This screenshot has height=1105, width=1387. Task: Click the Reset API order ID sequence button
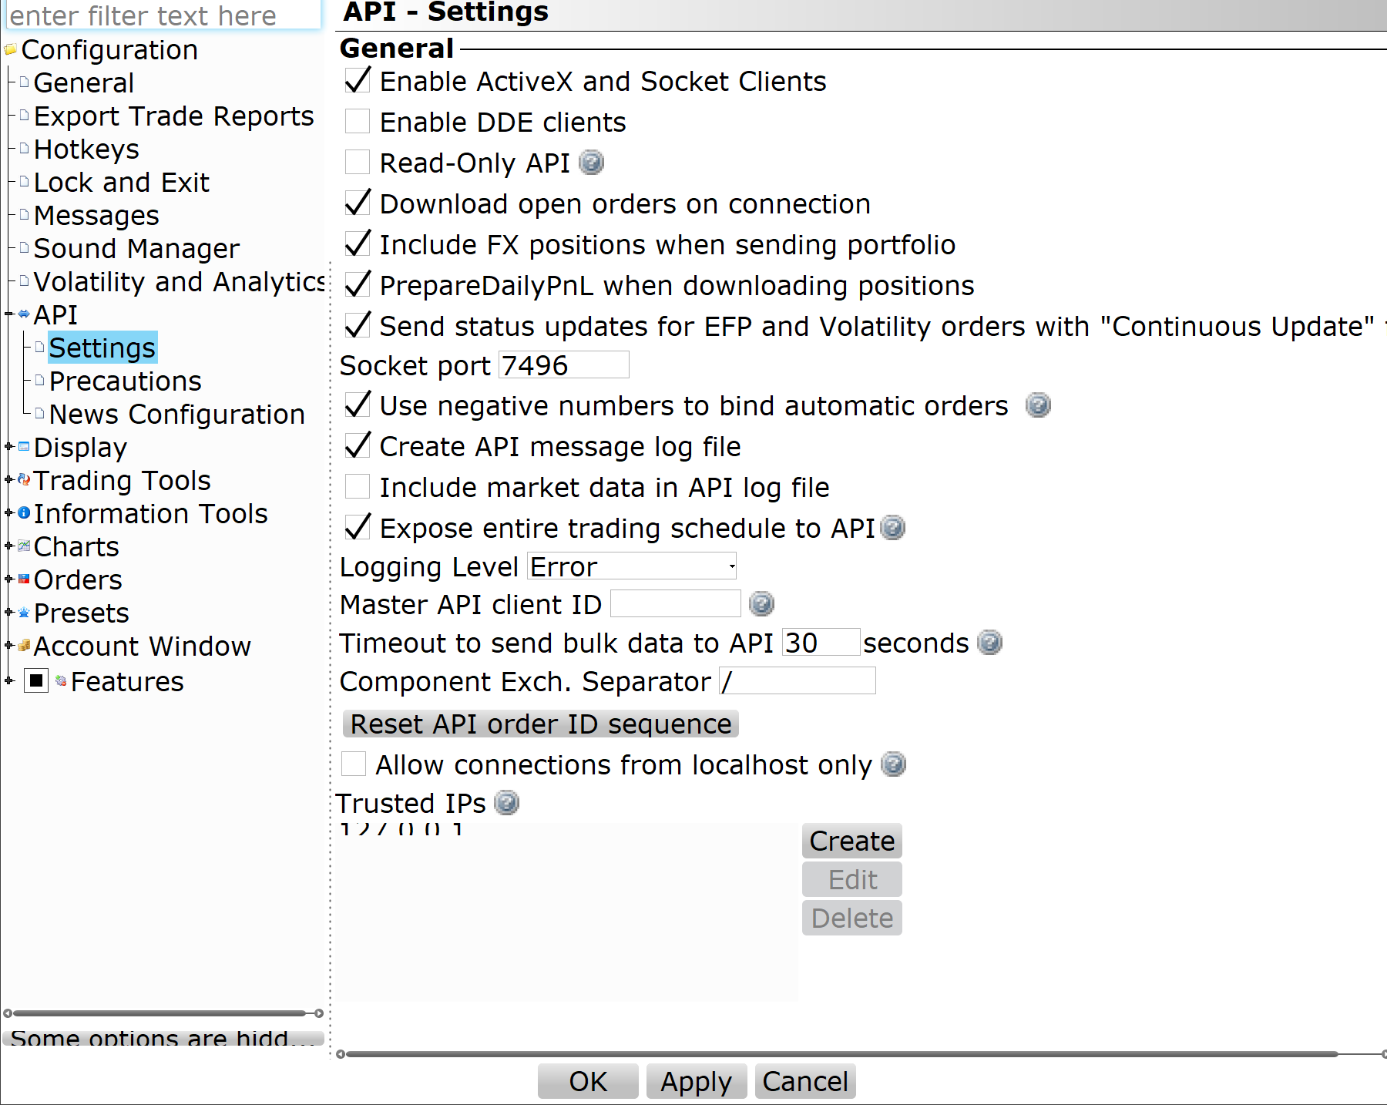[x=540, y=724]
